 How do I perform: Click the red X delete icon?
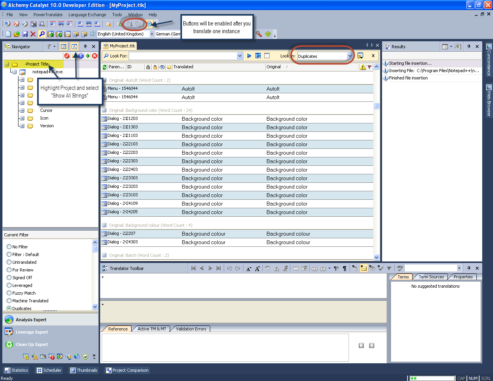[33, 34]
